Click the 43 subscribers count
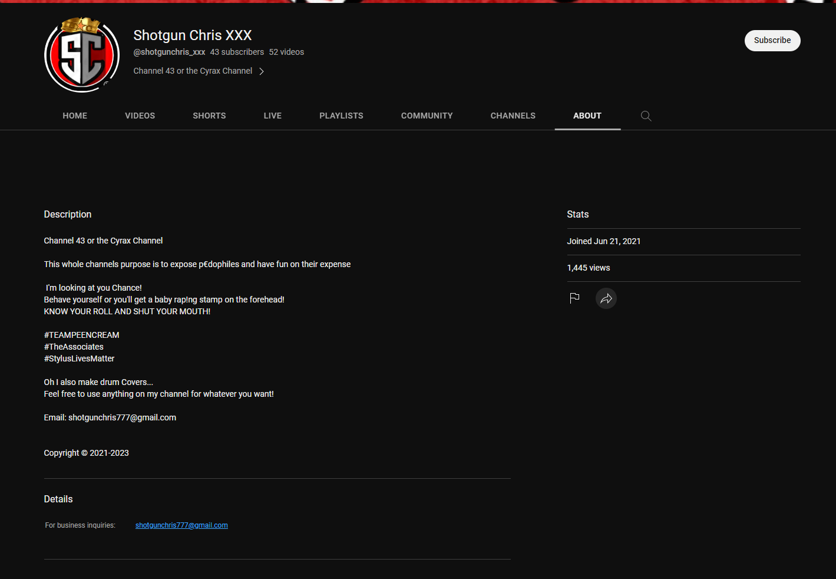 click(237, 52)
